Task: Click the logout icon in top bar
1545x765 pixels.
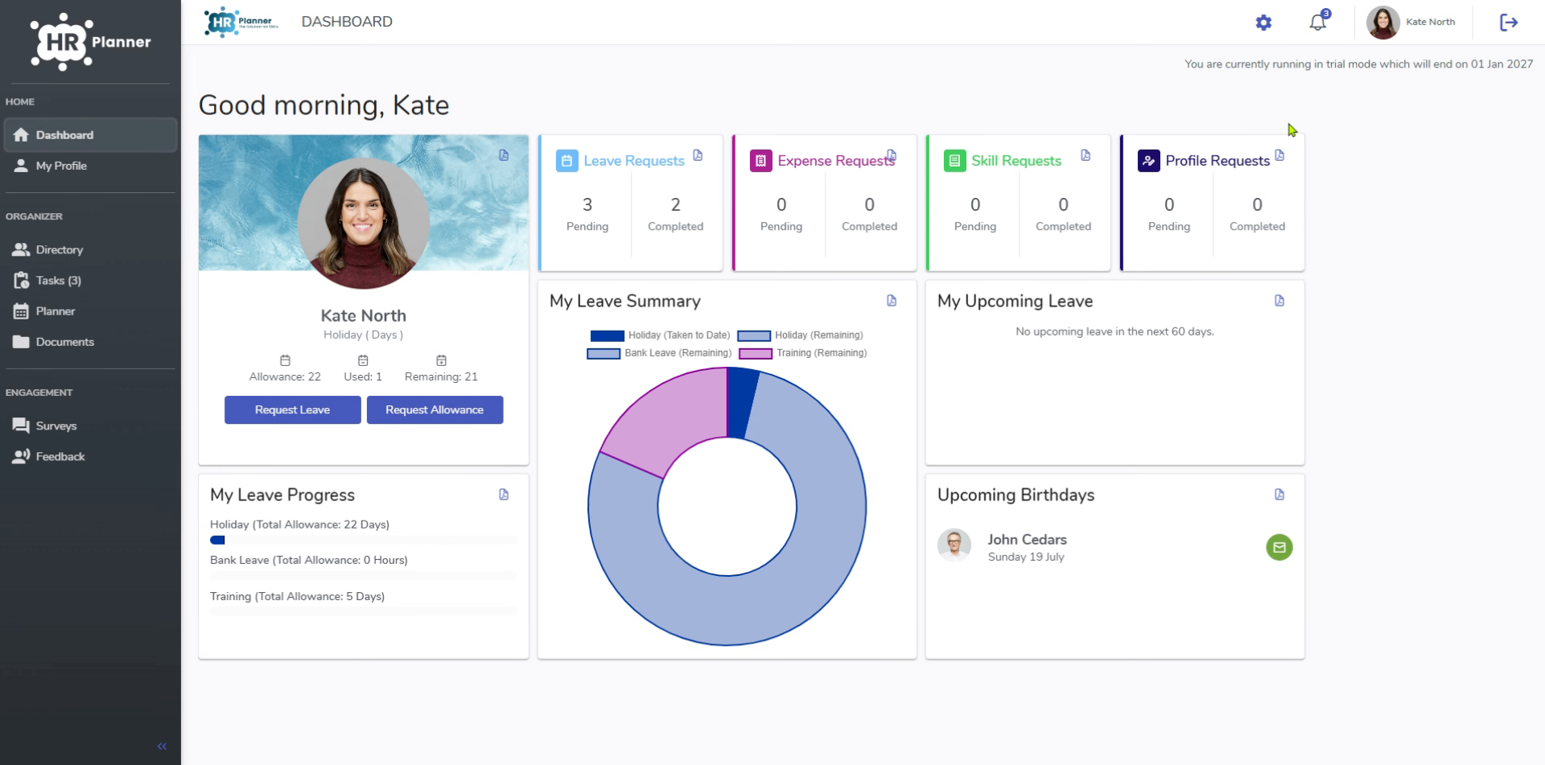Action: coord(1509,23)
